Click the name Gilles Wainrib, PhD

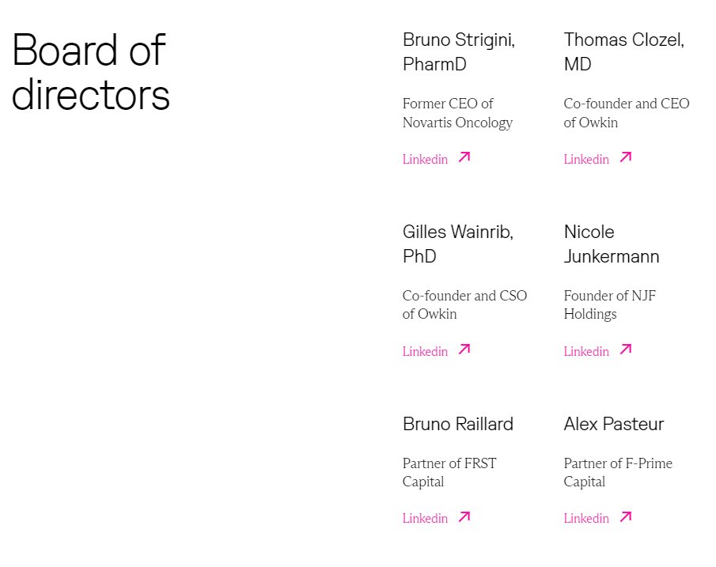(x=457, y=244)
